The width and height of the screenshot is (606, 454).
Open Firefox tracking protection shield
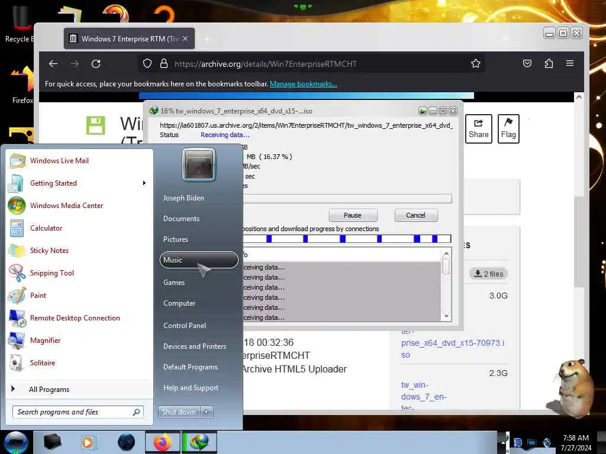[147, 64]
